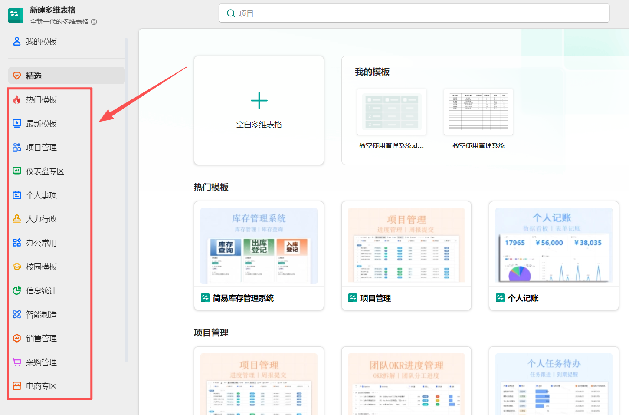Click the flame icon for 热门模板
Image resolution: width=629 pixels, height=415 pixels.
[x=17, y=100]
